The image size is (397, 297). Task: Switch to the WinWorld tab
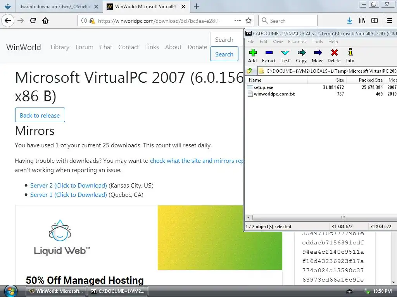pos(146,7)
